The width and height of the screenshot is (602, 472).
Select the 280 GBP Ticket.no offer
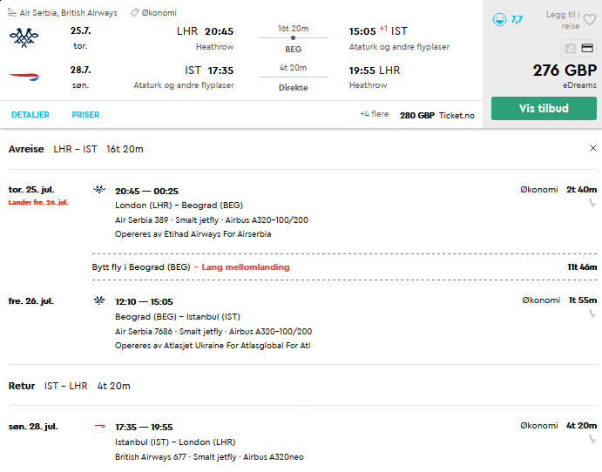point(437,116)
